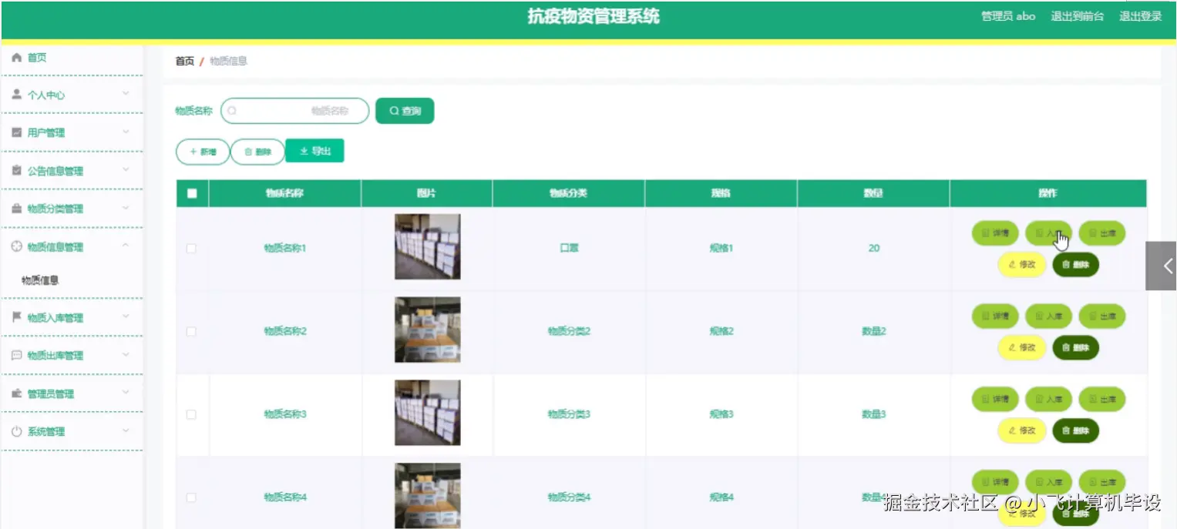
Task: Click the 物质入库管理 flag icon
Action: coord(15,317)
